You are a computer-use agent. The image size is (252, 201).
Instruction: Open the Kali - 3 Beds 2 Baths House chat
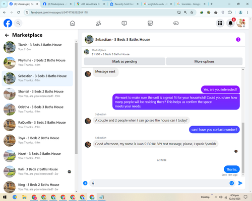37,171
